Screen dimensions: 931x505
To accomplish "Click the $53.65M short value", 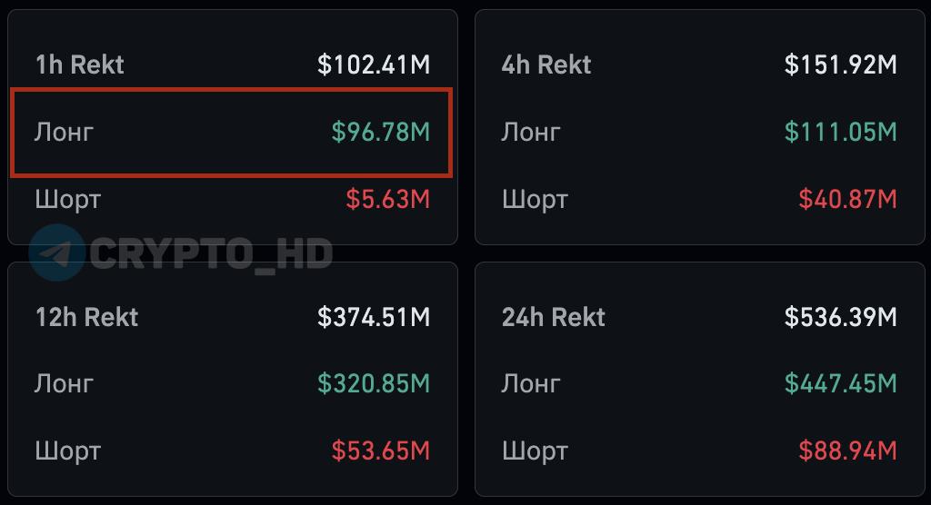I will point(381,451).
